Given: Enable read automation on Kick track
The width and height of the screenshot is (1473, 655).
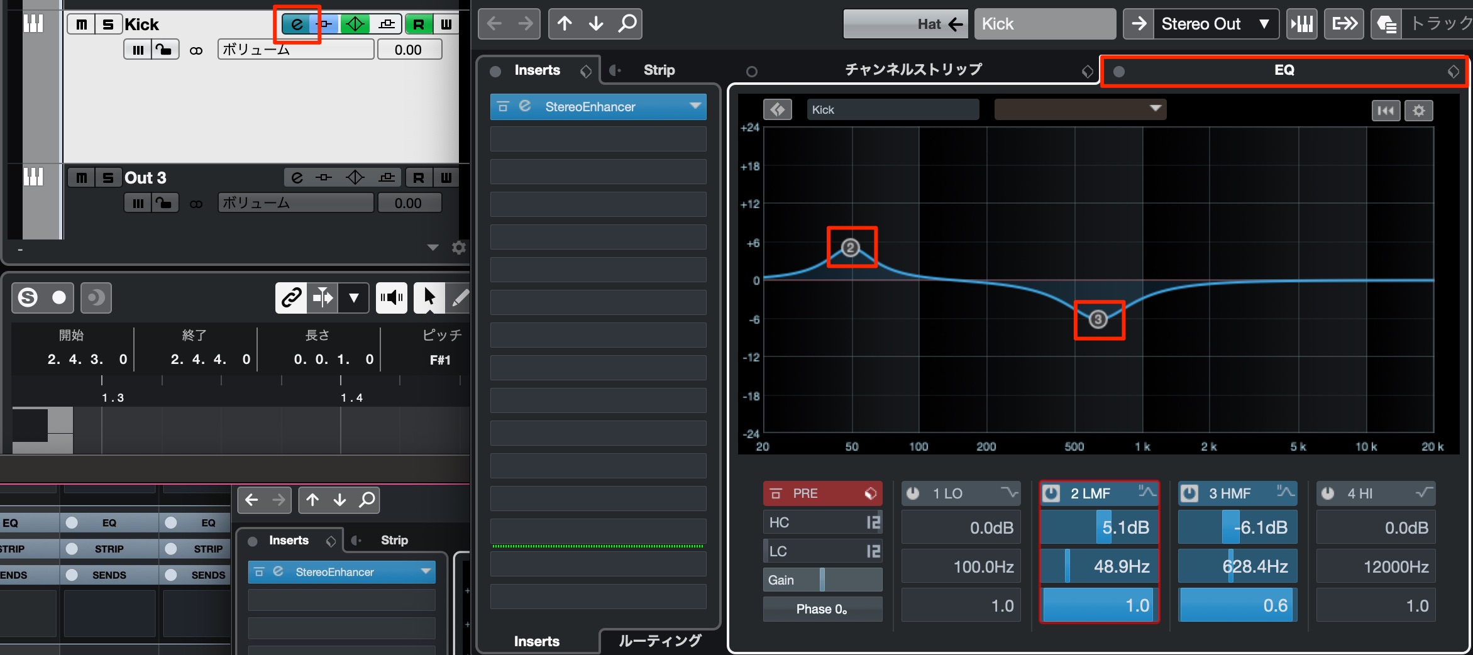Looking at the screenshot, I should point(418,25).
